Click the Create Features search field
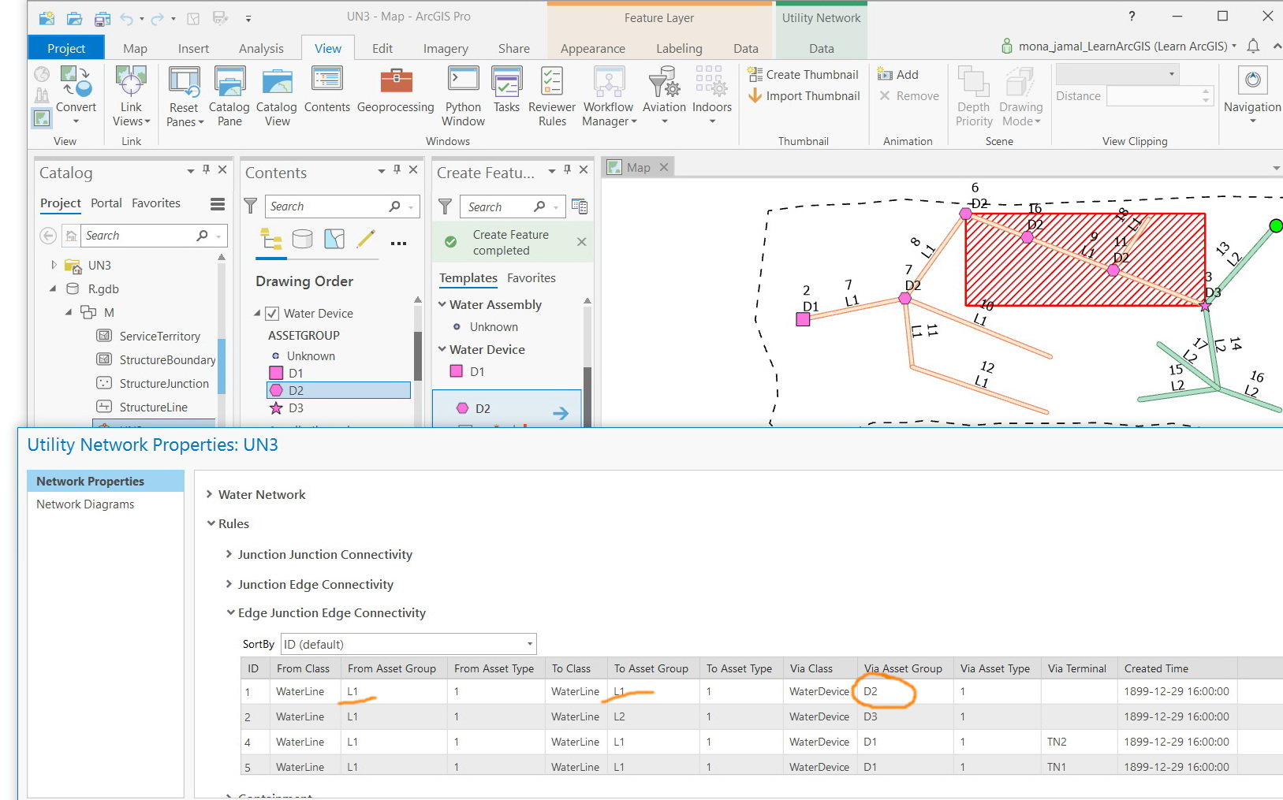Screen dimensions: 1283x800 click(x=512, y=207)
